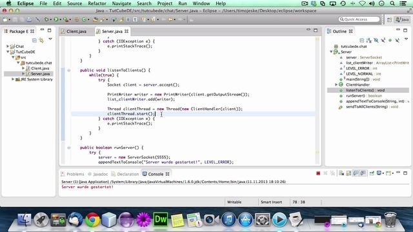This screenshot has width=413, height=232.
Task: Start the Debug launch icon
Action: 46,19
